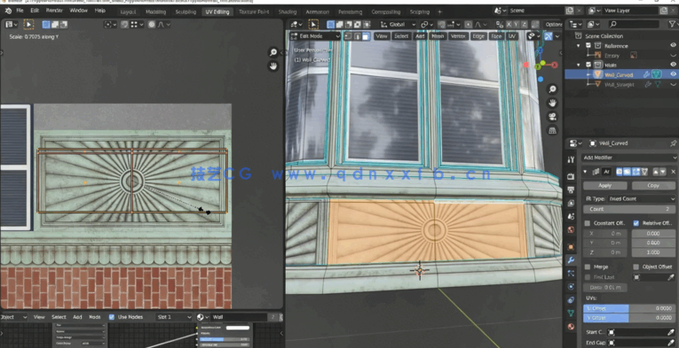Click the pan hand icon in UV editor
This screenshot has height=348, width=679.
point(273,66)
